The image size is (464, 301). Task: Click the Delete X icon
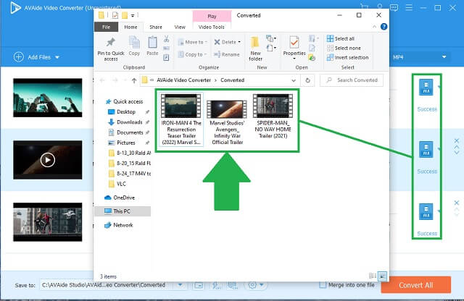[217, 42]
